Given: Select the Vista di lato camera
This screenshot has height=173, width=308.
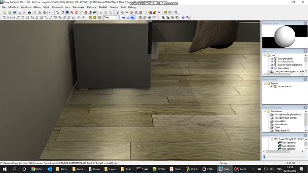Looking at the screenshot, I should 280,121.
